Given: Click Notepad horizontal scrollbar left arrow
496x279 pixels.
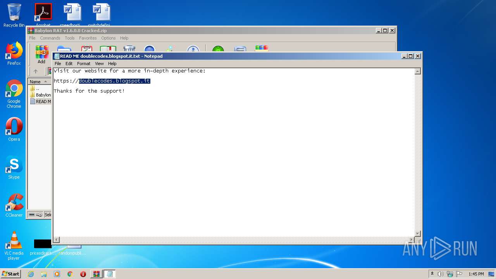Looking at the screenshot, I should tap(56, 240).
